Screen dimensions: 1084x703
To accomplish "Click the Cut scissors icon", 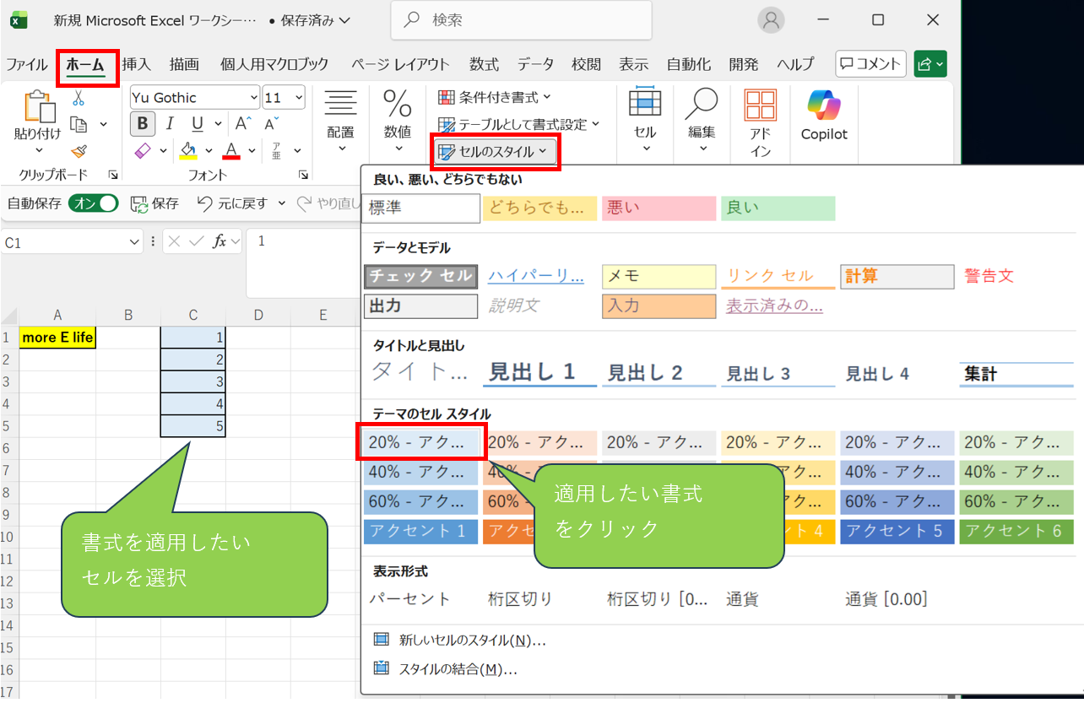I will [x=79, y=98].
